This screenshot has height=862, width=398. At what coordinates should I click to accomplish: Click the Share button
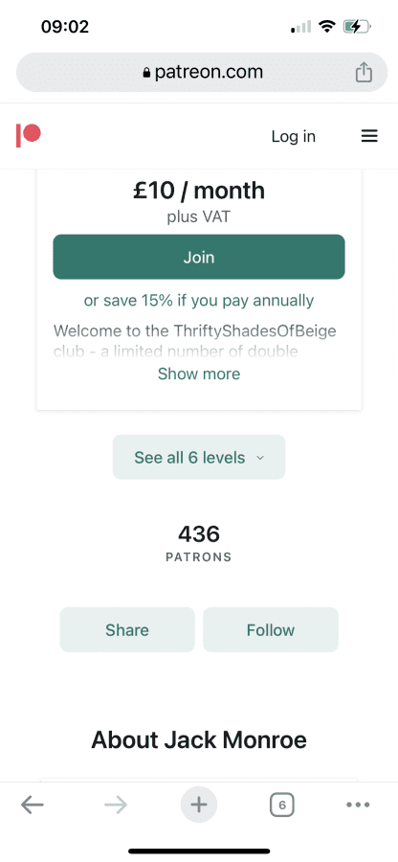point(127,629)
